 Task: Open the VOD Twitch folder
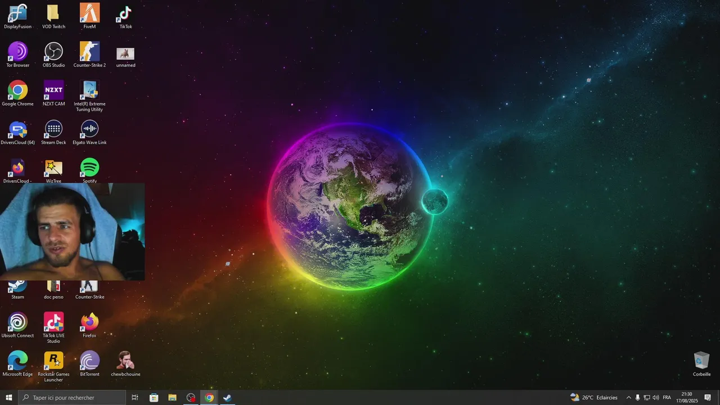[53, 16]
